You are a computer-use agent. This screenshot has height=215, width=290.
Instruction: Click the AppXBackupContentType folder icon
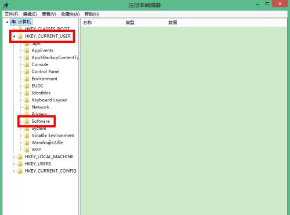tap(27, 57)
